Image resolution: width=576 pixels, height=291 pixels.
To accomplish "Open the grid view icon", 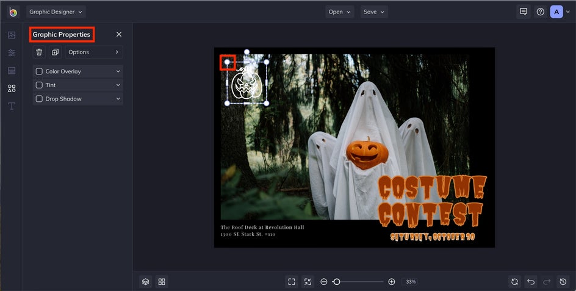I will tap(162, 282).
